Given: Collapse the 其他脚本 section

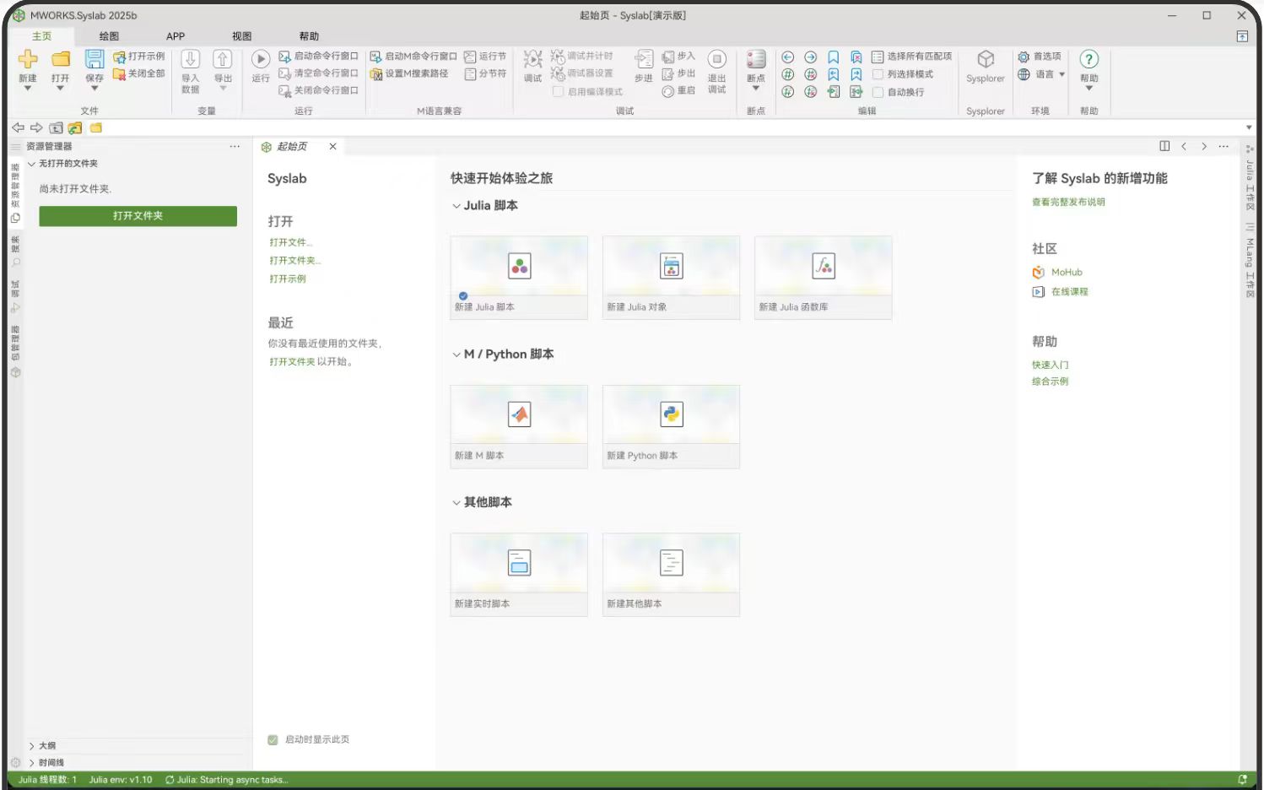Looking at the screenshot, I should tap(456, 502).
